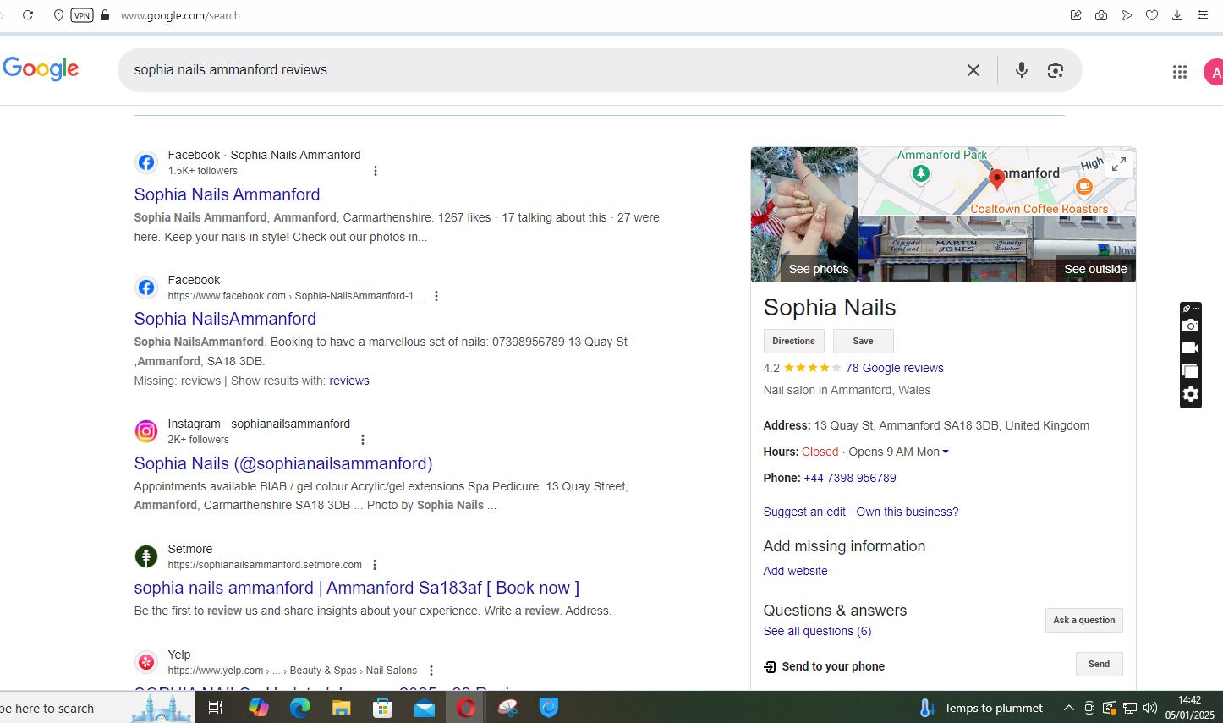Open the downloads icon in browser toolbar
The height and width of the screenshot is (723, 1223).
point(1177,15)
